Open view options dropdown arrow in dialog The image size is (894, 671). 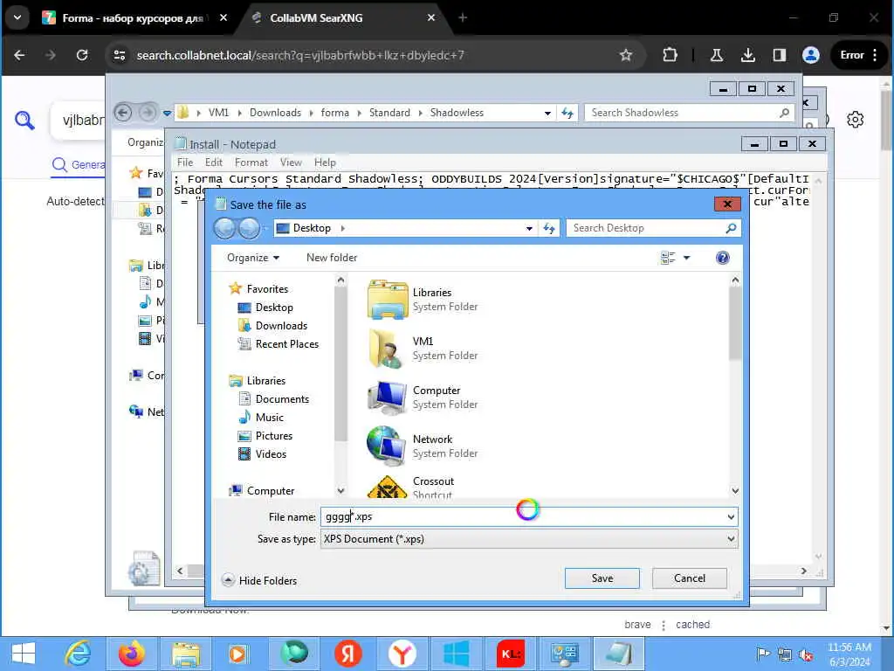coord(686,258)
